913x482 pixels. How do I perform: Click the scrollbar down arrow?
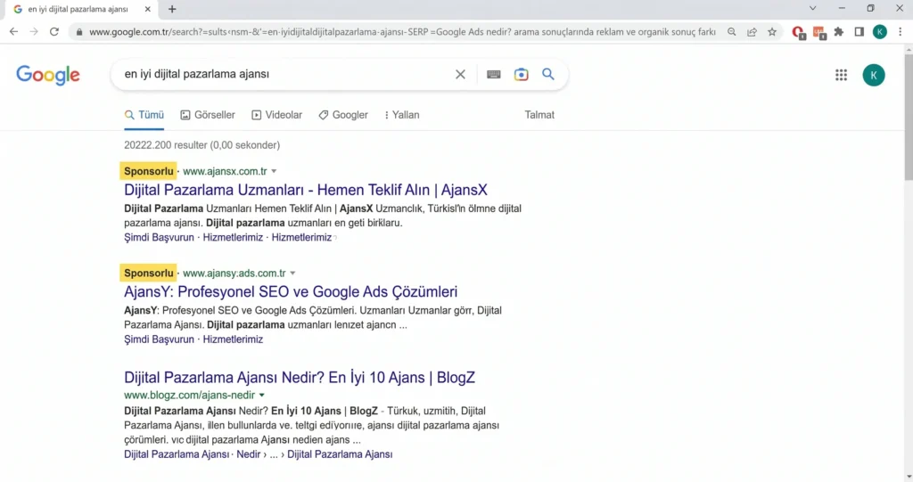click(x=909, y=477)
